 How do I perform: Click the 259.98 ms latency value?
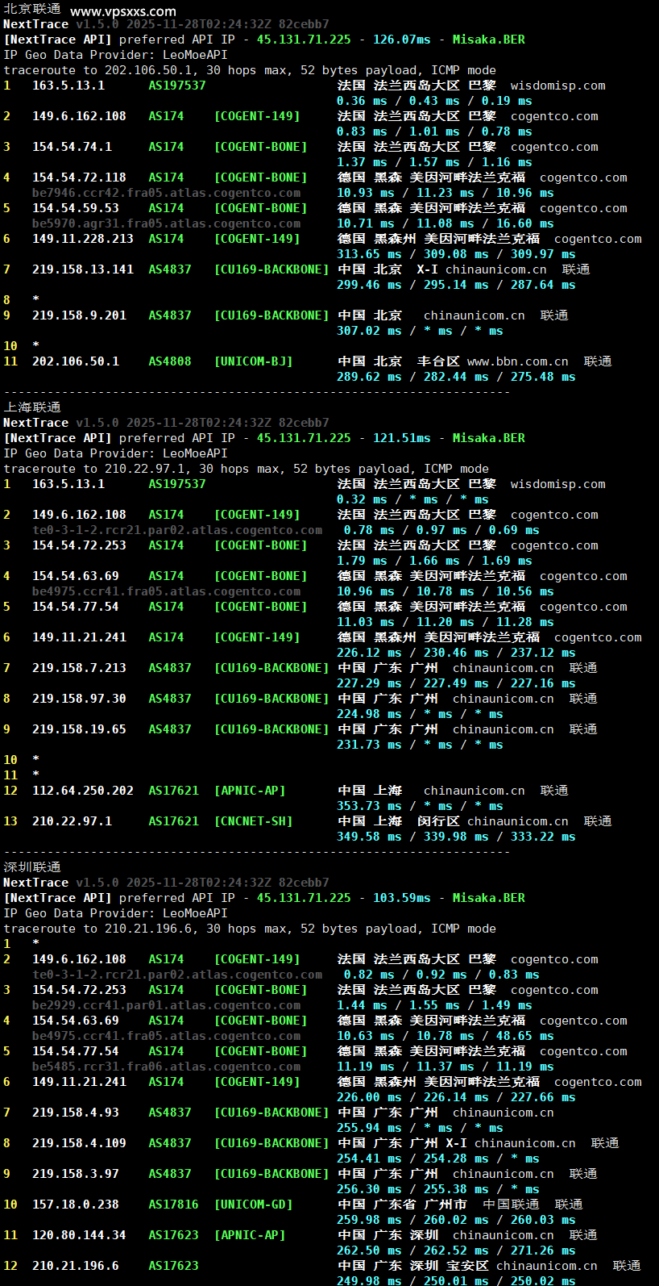[369, 1220]
